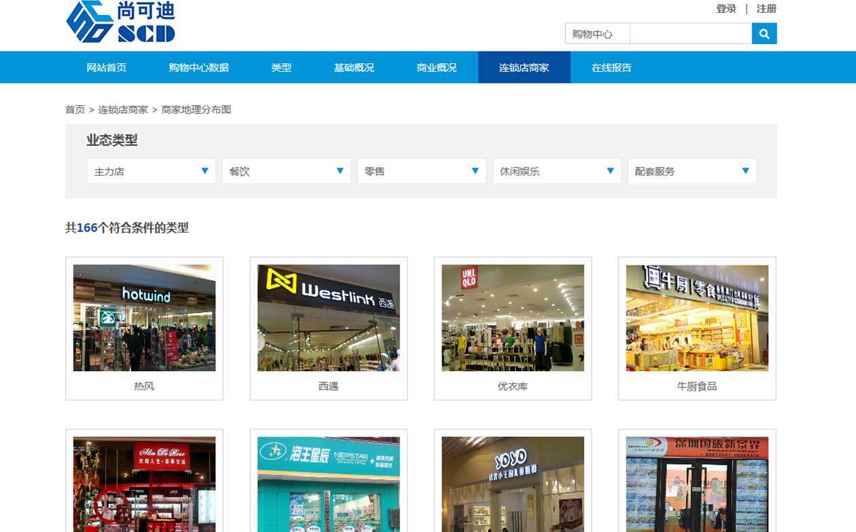The width and height of the screenshot is (856, 532).
Task: Open the Westlink store thumbnail
Action: coord(328,318)
